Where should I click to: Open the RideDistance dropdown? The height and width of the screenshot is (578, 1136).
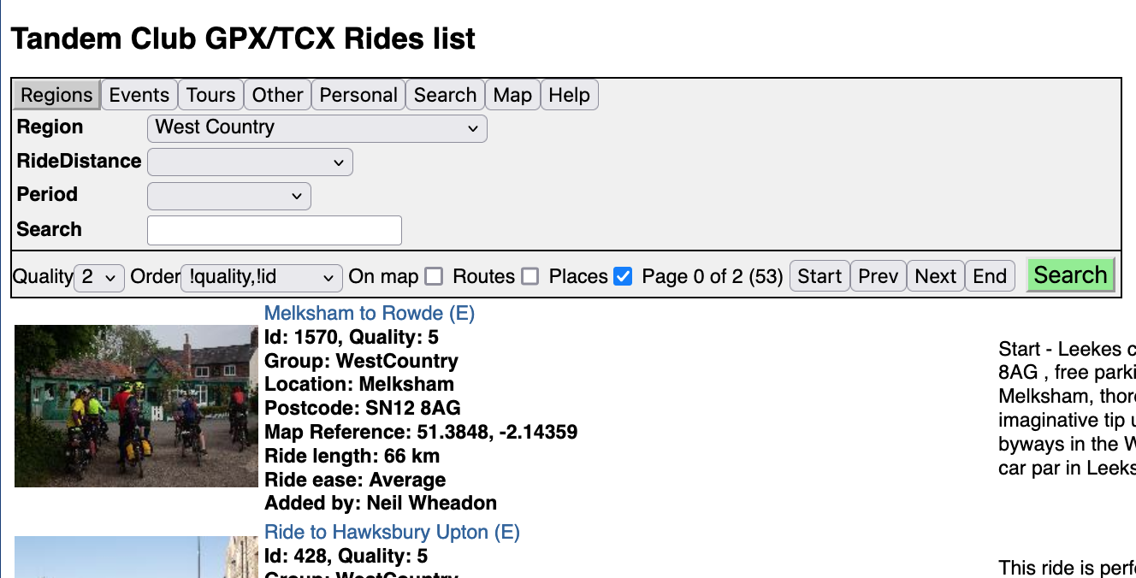[x=250, y=162]
